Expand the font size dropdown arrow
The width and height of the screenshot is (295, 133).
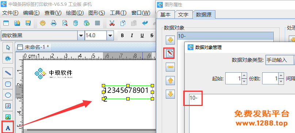pyautogui.click(x=110, y=35)
